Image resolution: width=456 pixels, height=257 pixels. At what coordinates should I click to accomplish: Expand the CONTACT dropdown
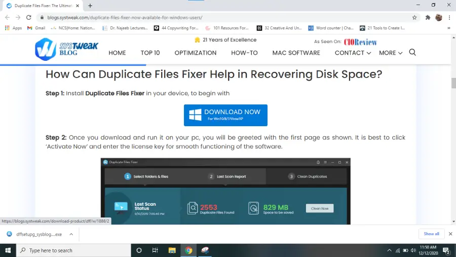pyautogui.click(x=353, y=53)
